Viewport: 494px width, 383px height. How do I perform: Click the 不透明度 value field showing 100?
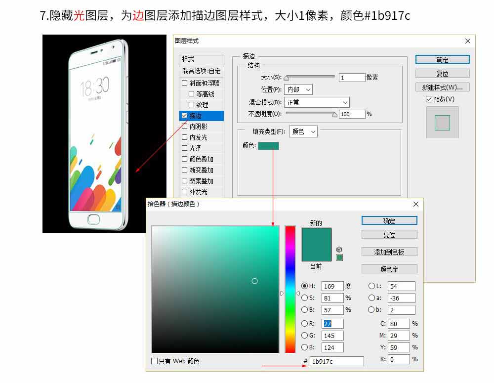352,114
